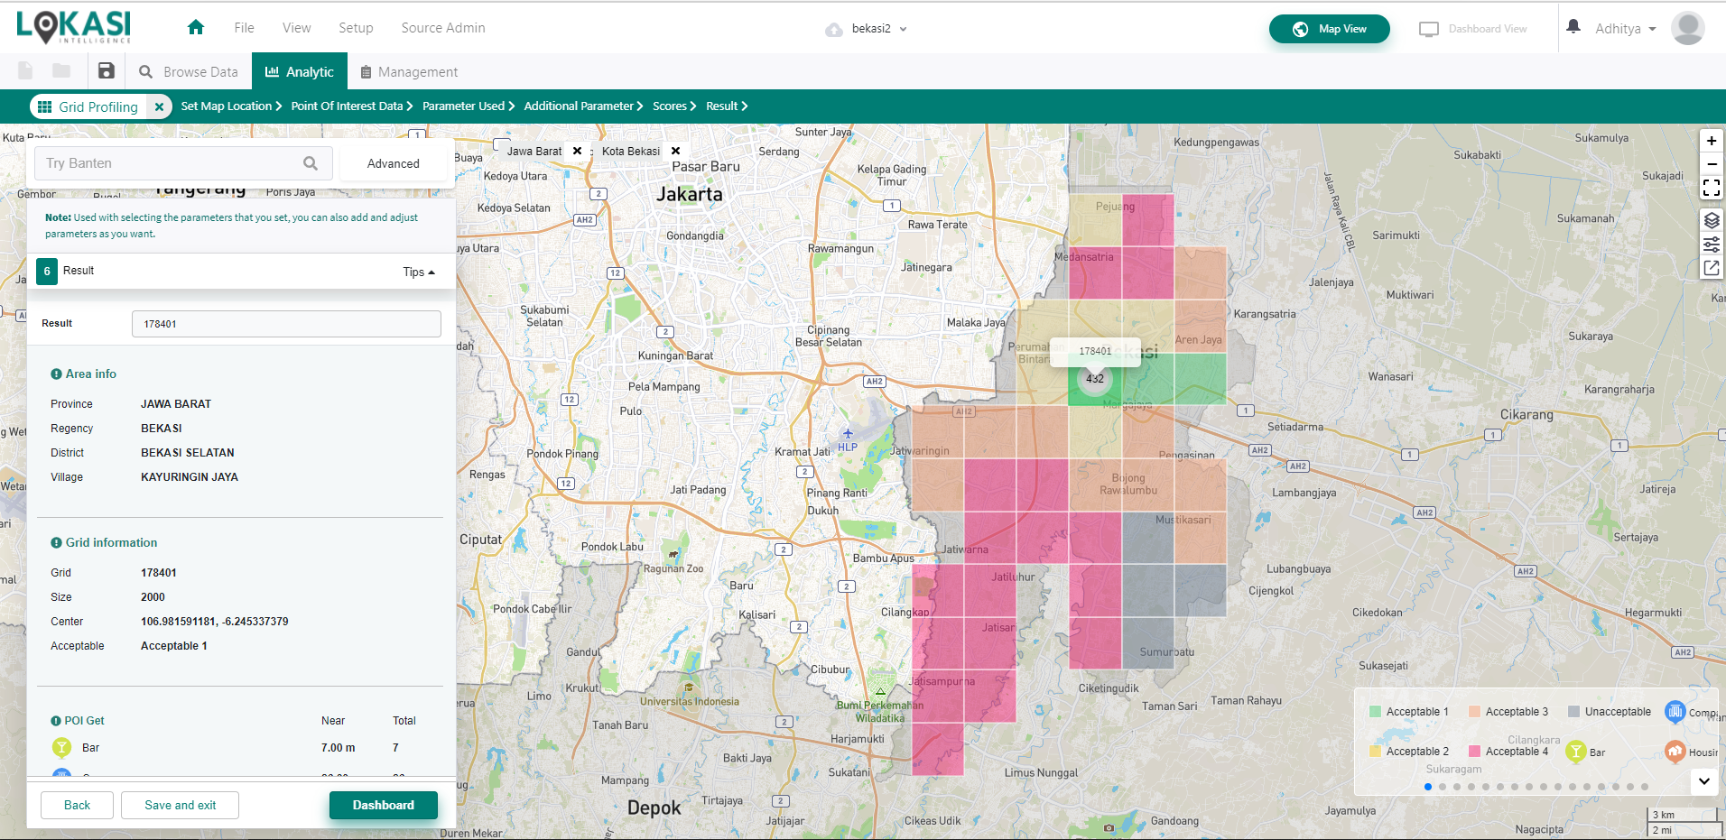Switch to Management tab
This screenshot has width=1726, height=840.
coord(409,72)
